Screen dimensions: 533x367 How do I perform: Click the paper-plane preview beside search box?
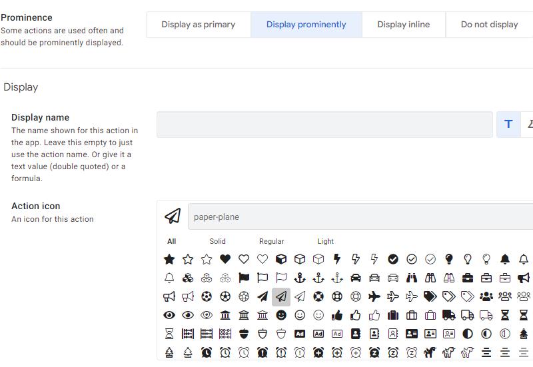[x=173, y=216]
